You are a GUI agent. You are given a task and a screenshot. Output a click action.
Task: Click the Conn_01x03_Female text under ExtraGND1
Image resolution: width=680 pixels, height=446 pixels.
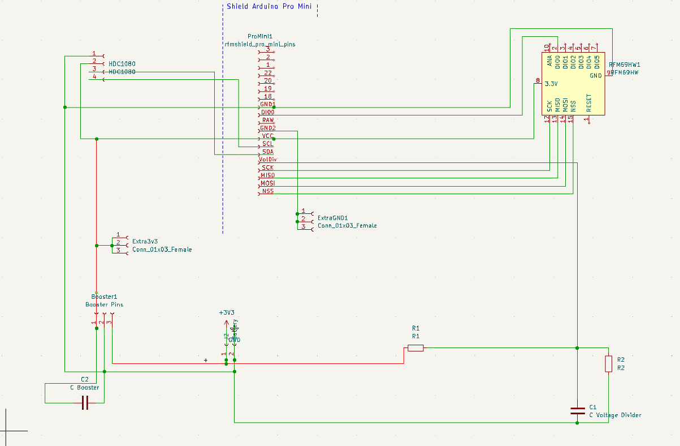click(347, 225)
